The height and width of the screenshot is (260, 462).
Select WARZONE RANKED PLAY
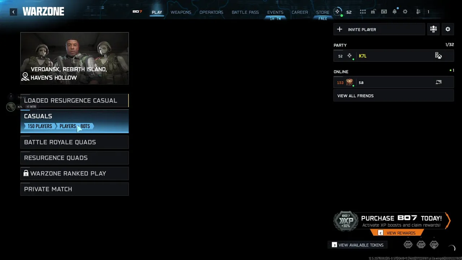(74, 173)
